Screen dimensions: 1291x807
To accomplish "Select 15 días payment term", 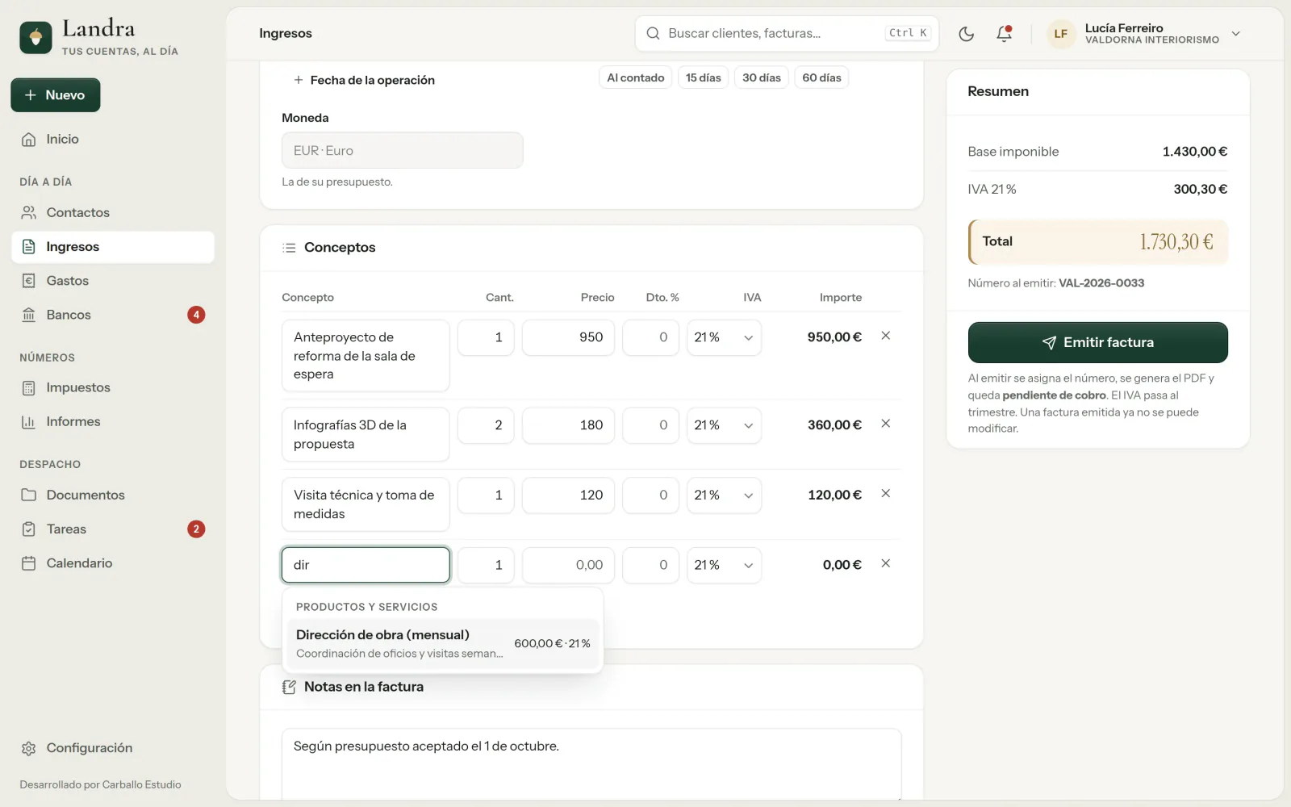I will 704,78.
